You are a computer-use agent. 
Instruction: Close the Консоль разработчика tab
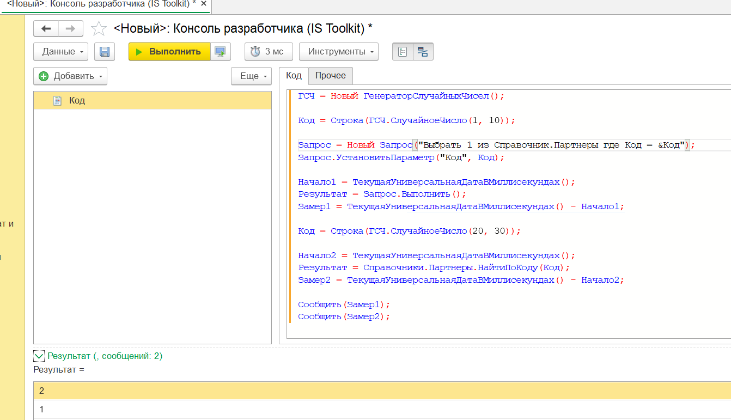point(204,4)
